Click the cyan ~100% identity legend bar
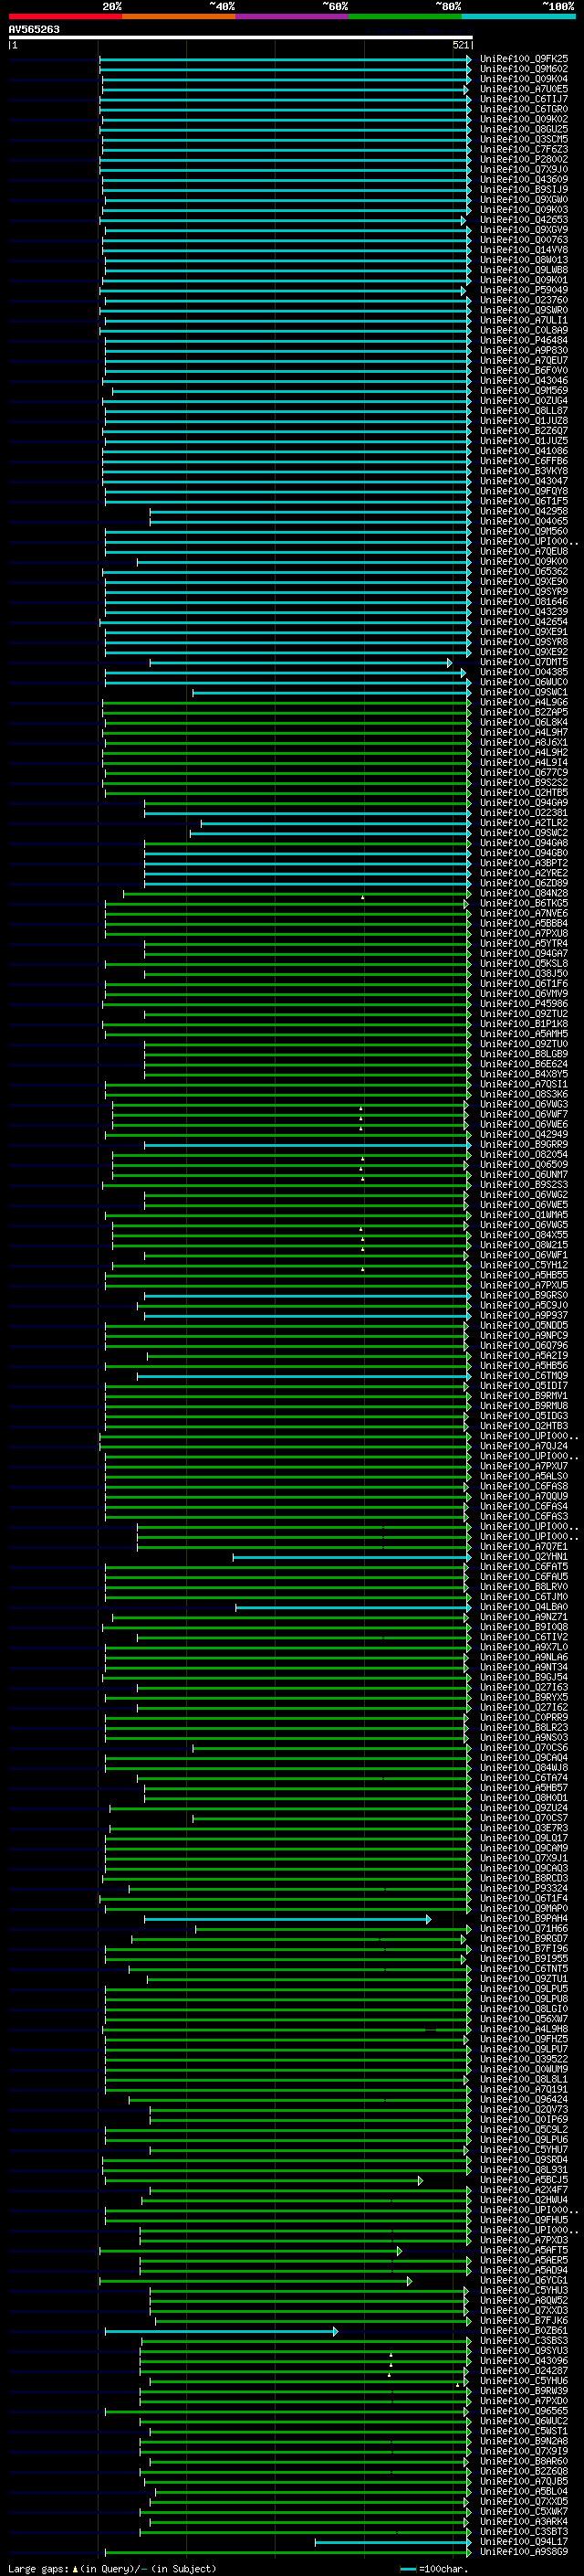The image size is (584, 2576). (x=519, y=16)
